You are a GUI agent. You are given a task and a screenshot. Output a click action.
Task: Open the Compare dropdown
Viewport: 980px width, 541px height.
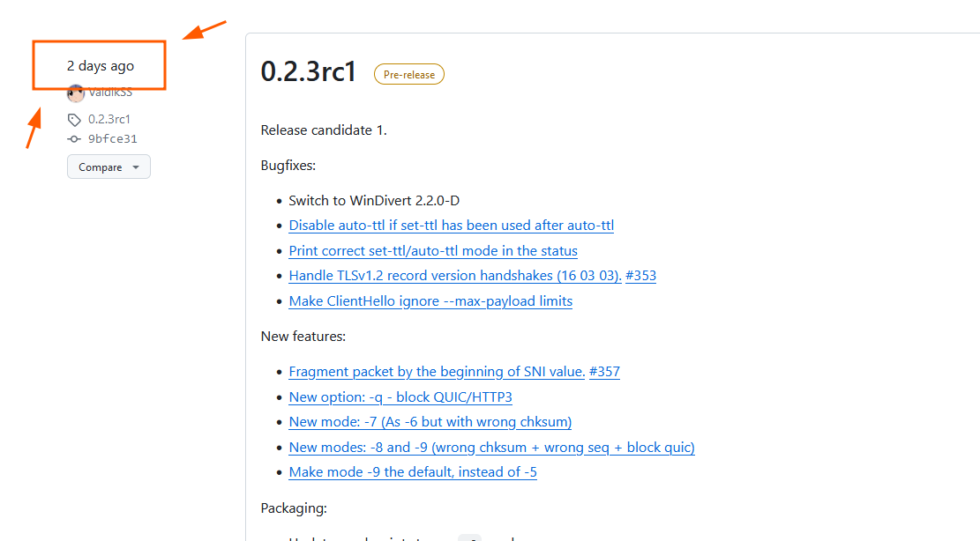click(x=108, y=167)
